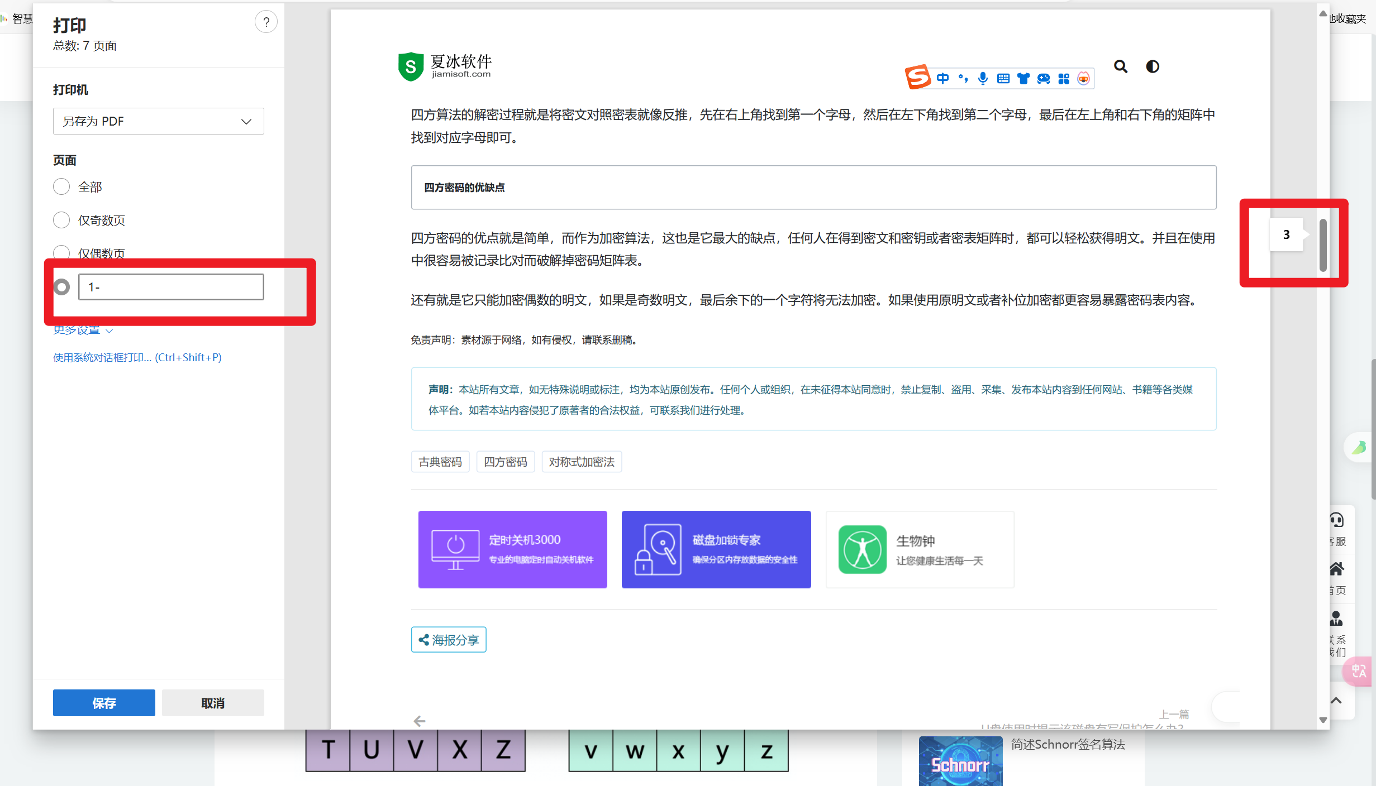Click the page range input field
Image resolution: width=1376 pixels, height=786 pixels.
(x=171, y=287)
